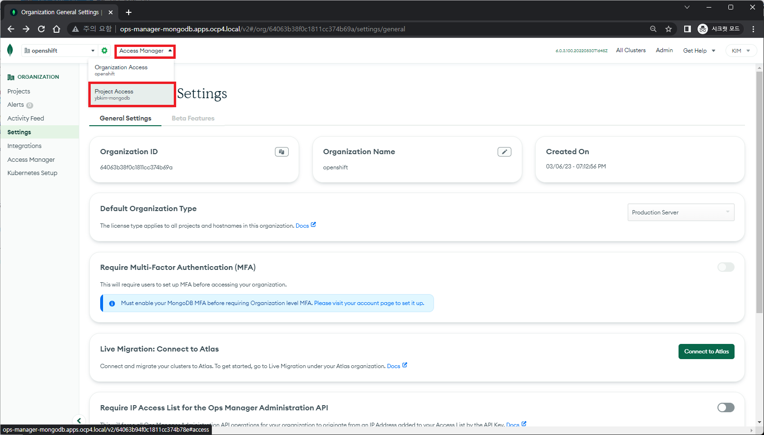Viewport: 764px width, 435px height.
Task: Click version text 6.0.3.100
Action: point(581,51)
